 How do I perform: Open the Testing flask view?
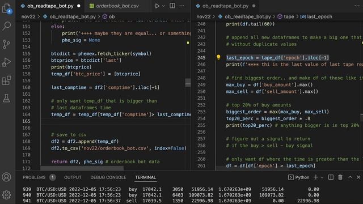click(x=6, y=98)
